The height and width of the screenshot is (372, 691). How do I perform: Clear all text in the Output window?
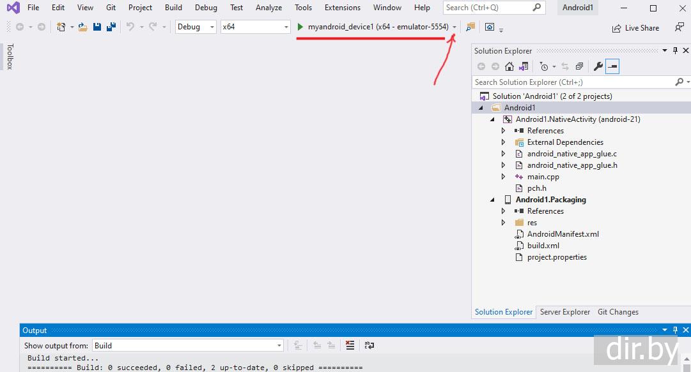[x=350, y=345]
